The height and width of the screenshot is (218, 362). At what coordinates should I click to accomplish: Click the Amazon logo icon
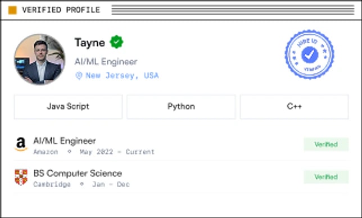(x=21, y=144)
